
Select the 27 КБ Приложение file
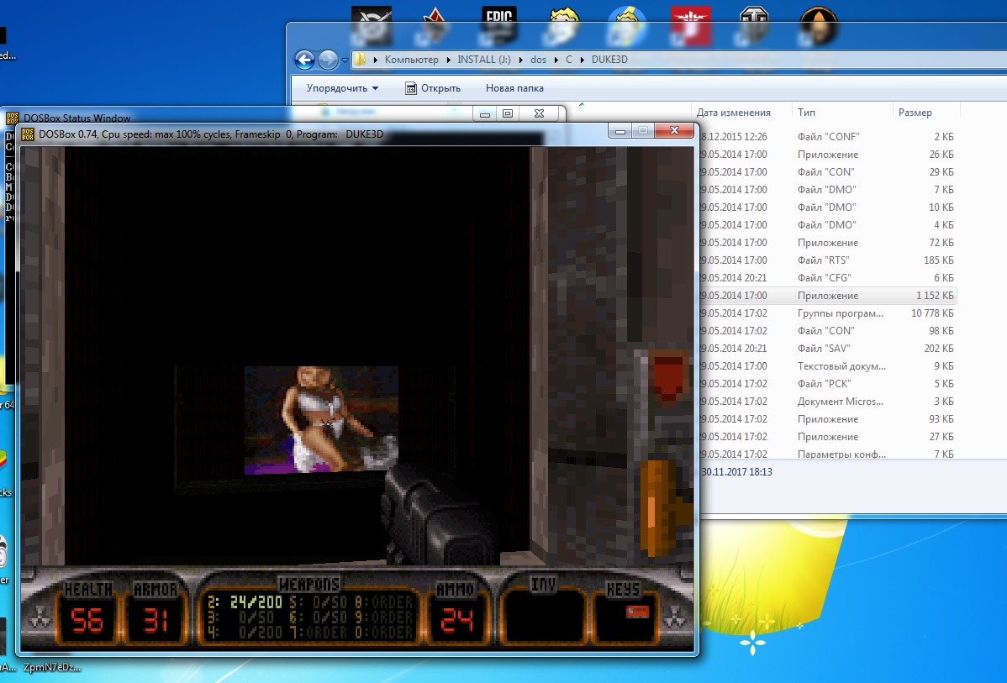(x=827, y=437)
